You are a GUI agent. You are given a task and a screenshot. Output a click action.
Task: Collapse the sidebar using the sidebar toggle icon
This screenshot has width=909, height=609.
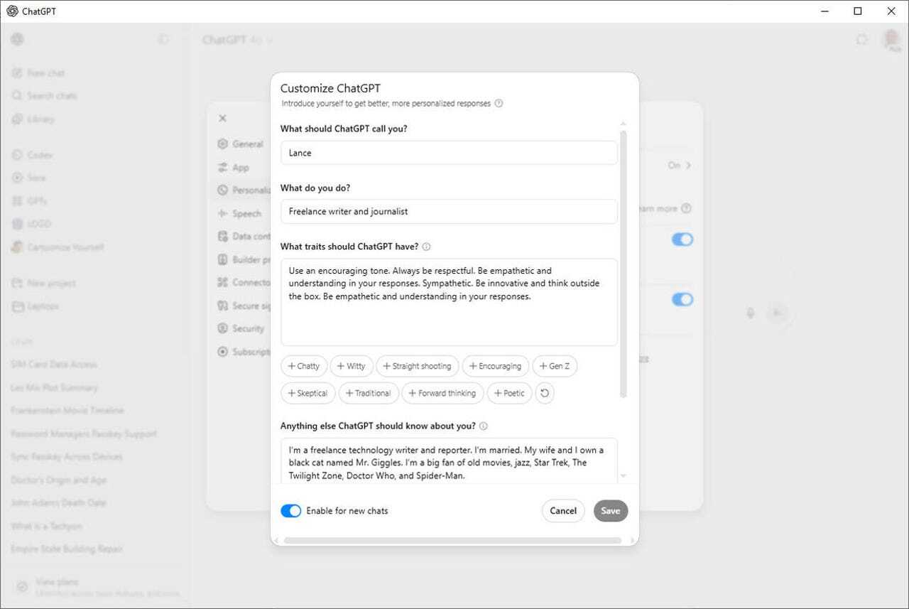[x=164, y=39]
